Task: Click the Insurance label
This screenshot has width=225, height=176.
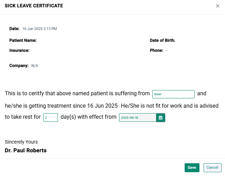Action: tap(19, 50)
